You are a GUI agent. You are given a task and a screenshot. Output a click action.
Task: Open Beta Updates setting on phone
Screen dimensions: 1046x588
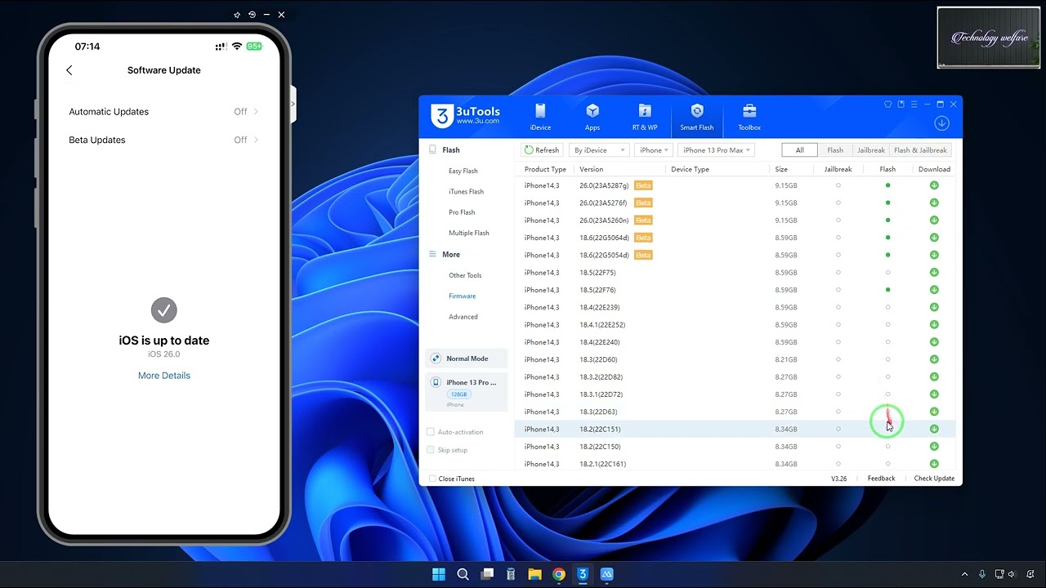(163, 140)
